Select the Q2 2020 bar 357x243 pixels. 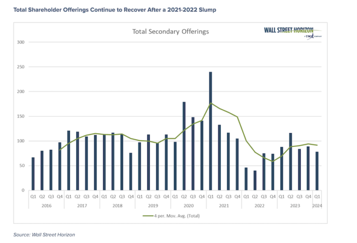184,146
